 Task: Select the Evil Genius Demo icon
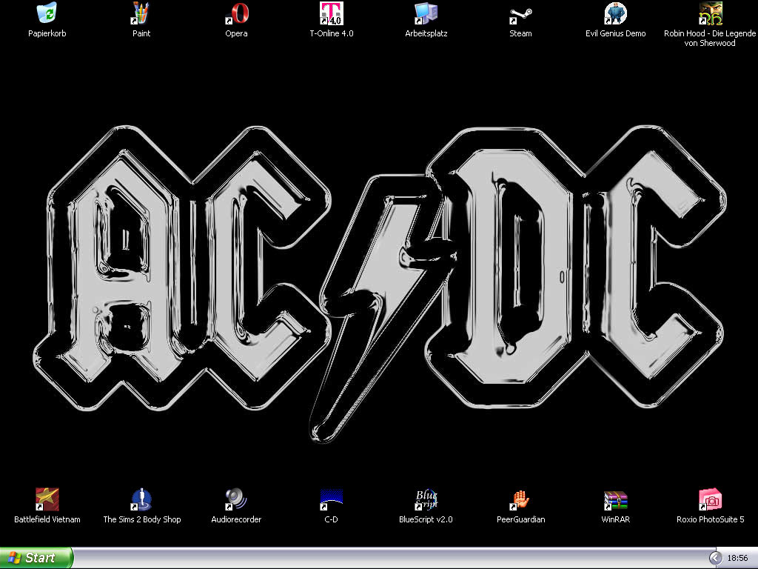(x=615, y=13)
